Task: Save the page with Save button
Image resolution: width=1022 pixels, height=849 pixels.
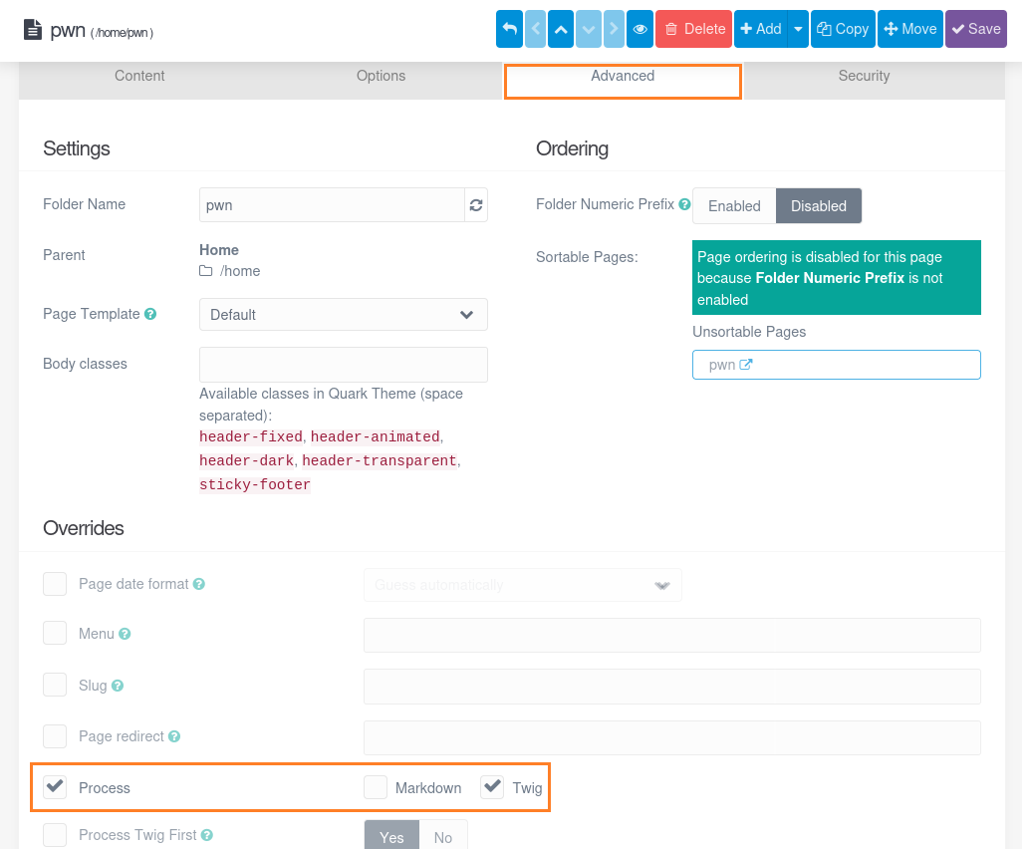Action: (x=976, y=29)
